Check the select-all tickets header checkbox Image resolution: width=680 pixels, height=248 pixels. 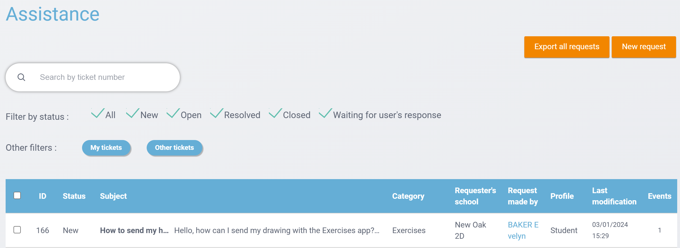tap(17, 195)
